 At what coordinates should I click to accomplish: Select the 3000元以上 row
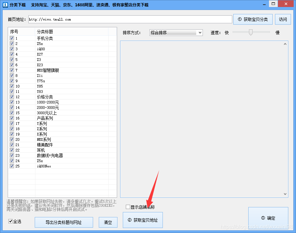point(62,113)
